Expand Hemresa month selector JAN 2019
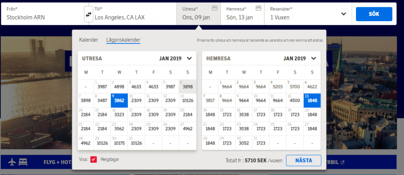This screenshot has height=175, width=404. 314,58
